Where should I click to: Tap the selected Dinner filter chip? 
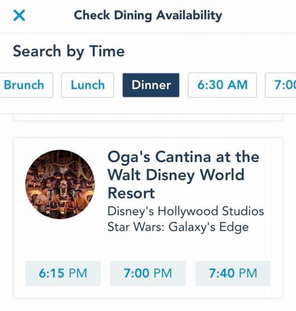151,85
